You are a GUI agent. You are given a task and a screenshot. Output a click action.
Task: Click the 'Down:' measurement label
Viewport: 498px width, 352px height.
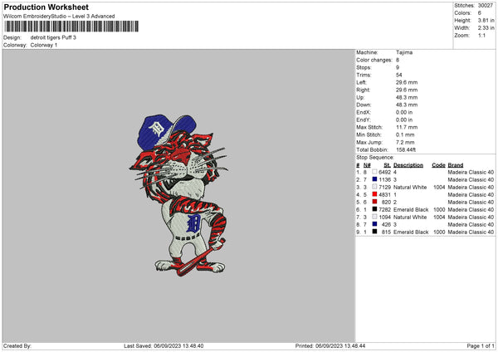(x=364, y=105)
